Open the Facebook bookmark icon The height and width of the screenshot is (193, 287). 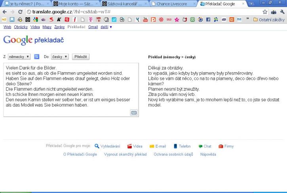coord(208,19)
